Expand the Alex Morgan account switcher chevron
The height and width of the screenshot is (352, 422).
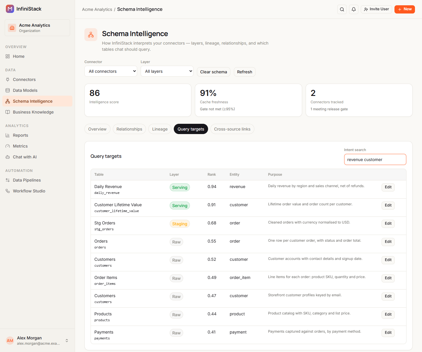pos(67,341)
